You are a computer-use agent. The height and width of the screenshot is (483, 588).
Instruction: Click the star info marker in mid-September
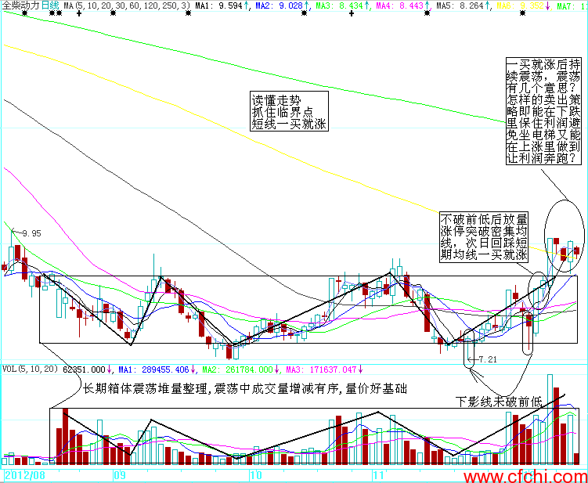click(188, 13)
